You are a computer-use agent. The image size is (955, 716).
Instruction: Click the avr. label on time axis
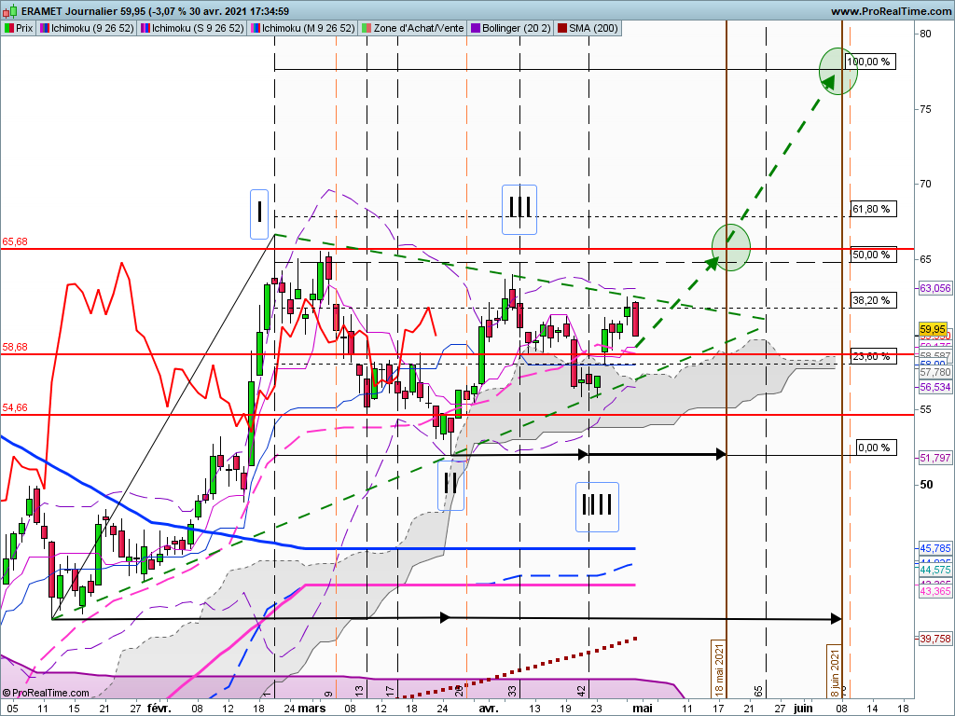click(489, 709)
